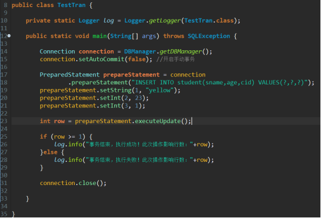Click connection.close() on line 31
Screen dimensions: 321x218
pyautogui.click(x=73, y=183)
